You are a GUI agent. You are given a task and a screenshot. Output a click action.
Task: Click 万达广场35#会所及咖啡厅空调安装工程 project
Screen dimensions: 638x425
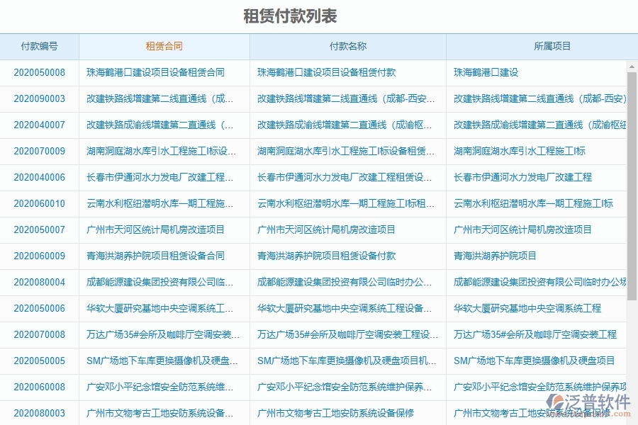point(534,334)
